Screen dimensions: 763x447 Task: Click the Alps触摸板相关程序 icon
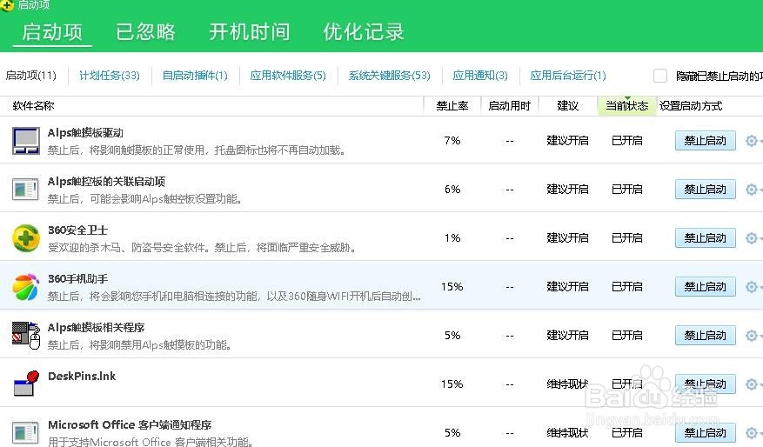[x=26, y=335]
